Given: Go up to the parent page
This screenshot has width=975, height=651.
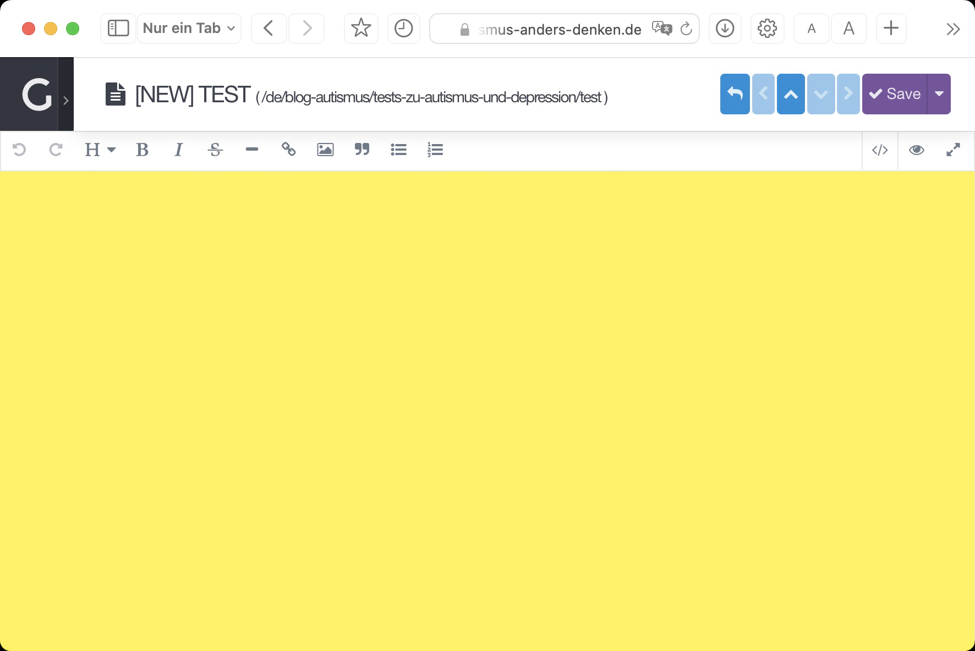Looking at the screenshot, I should [791, 94].
